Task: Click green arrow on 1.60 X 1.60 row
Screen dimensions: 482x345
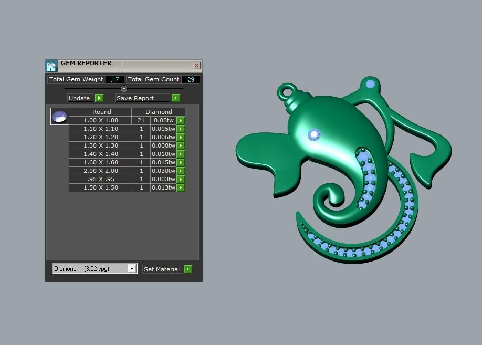Action: tap(181, 162)
